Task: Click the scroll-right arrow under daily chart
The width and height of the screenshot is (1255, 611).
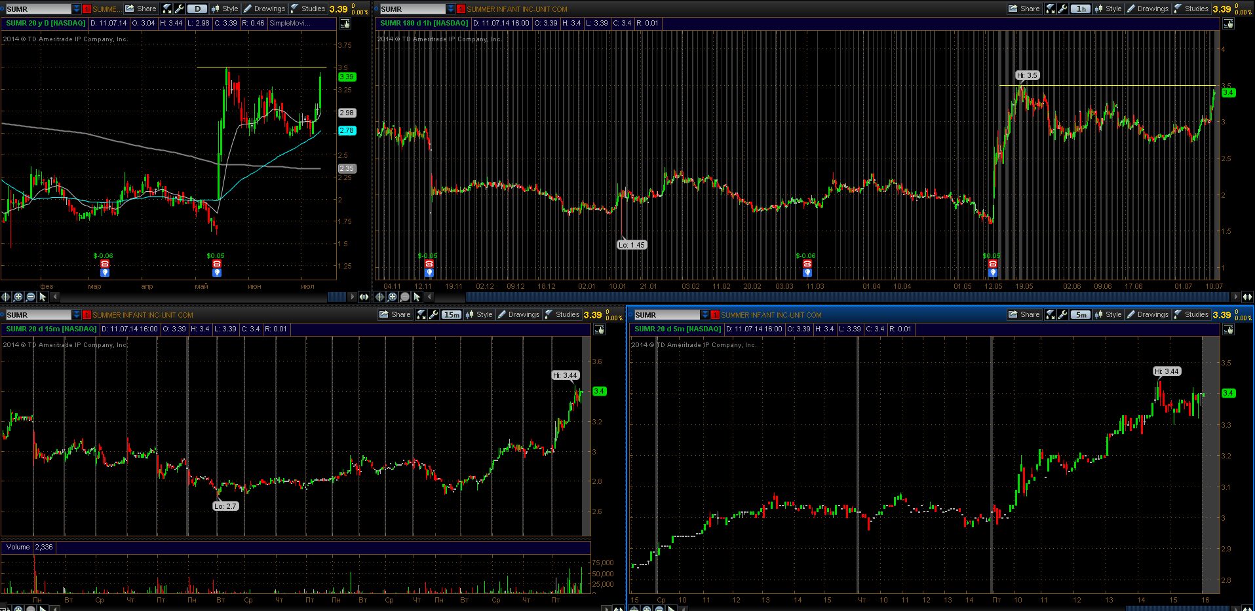Action: [x=352, y=297]
